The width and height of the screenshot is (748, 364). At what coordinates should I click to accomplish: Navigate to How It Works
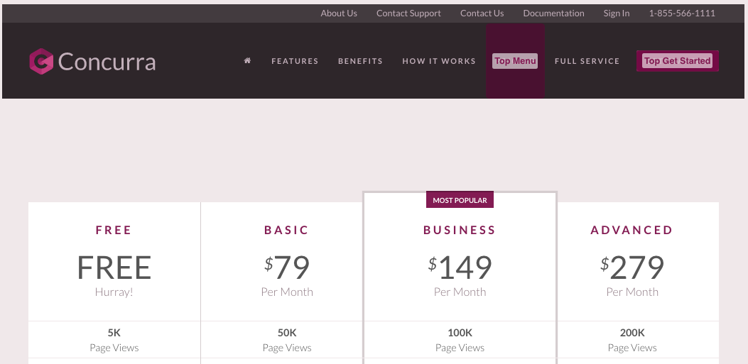tap(438, 61)
